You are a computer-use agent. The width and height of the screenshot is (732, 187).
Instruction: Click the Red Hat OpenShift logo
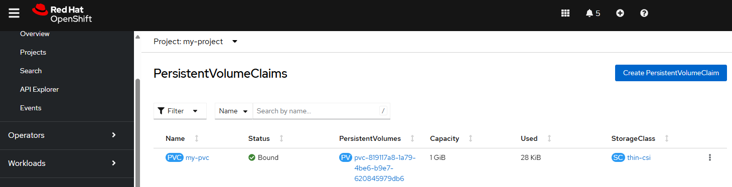62,14
